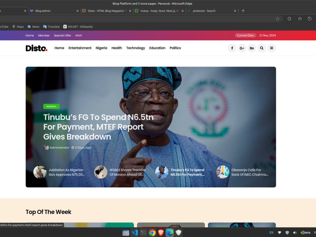Switch to the Vuexy tab
316x237 pixels.
pyautogui.click(x=159, y=11)
